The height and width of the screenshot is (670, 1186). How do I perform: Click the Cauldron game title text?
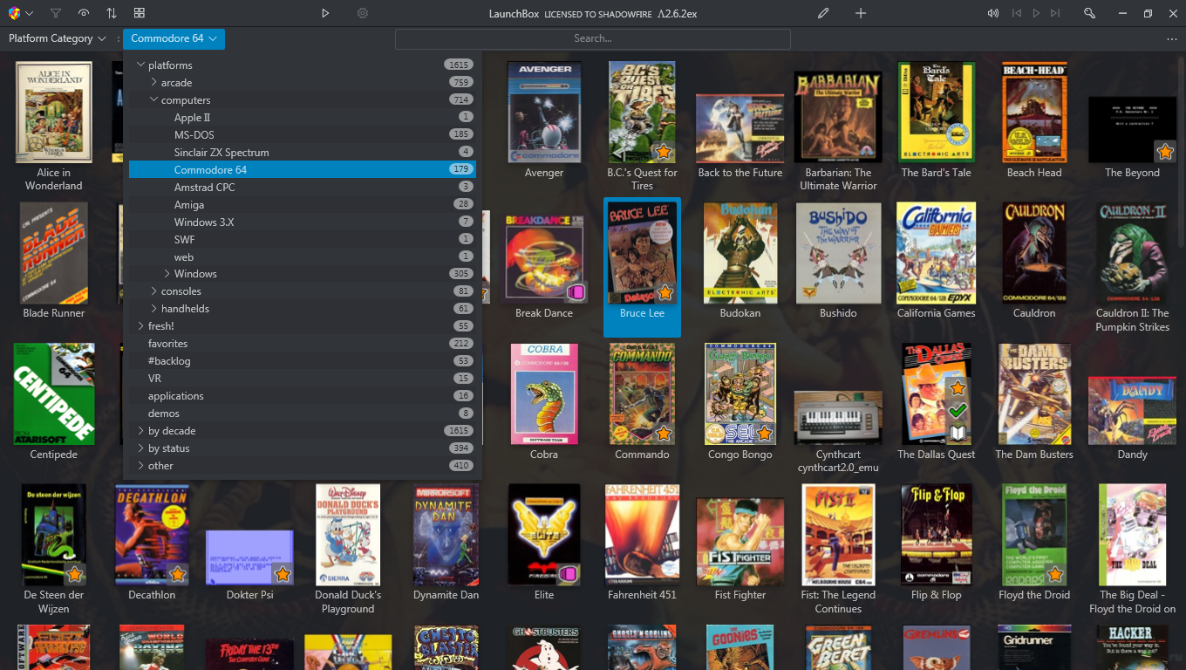(x=1034, y=313)
